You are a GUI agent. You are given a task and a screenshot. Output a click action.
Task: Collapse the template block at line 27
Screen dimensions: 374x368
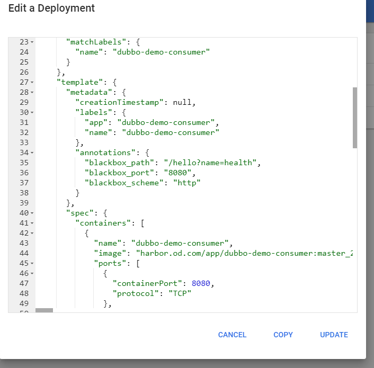point(32,83)
